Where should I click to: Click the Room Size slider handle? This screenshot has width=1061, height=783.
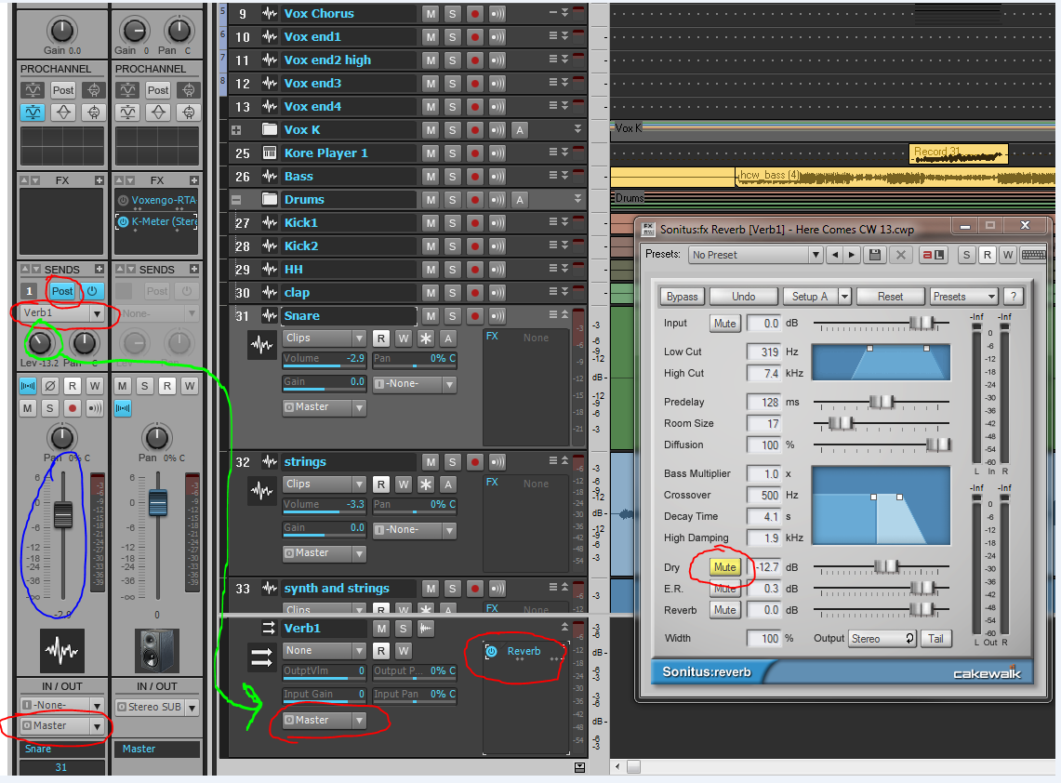(x=842, y=424)
